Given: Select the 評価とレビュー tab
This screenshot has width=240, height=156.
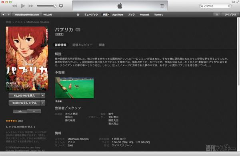Looking at the screenshot, I should (x=82, y=45).
